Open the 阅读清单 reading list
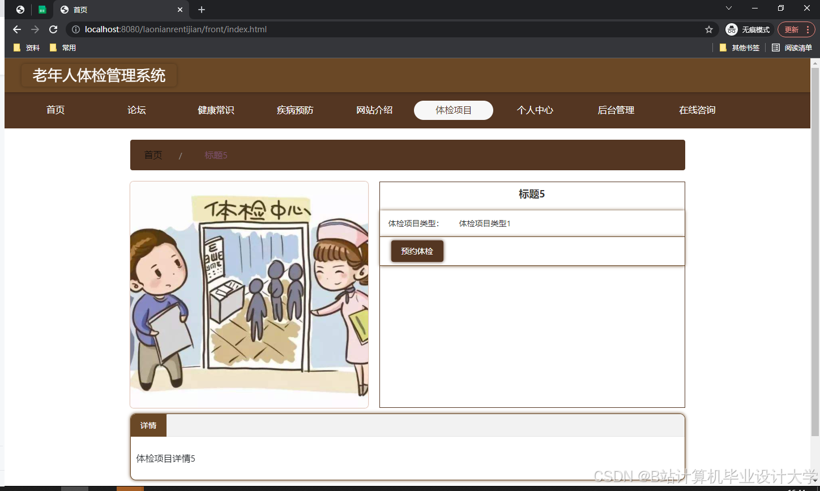 pos(792,48)
